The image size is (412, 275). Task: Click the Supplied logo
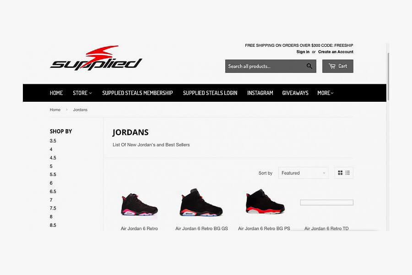coord(96,58)
